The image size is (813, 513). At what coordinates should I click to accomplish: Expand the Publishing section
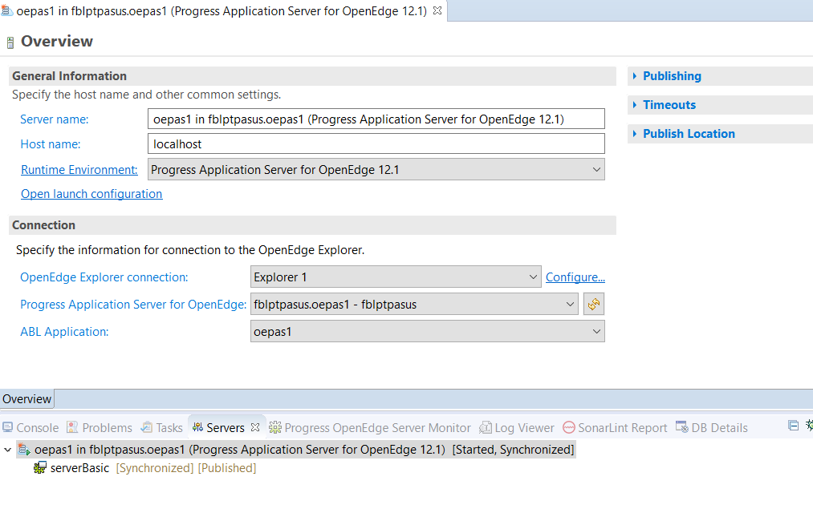pos(672,76)
